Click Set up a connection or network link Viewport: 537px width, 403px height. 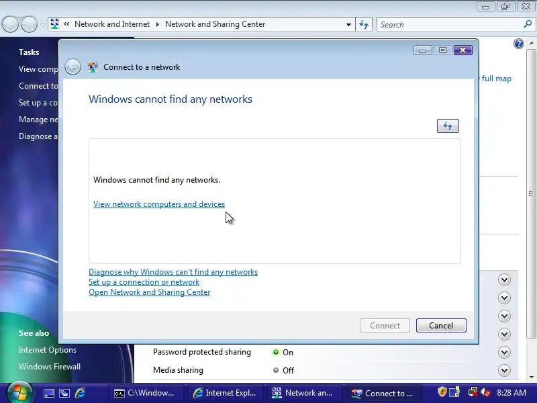(144, 282)
